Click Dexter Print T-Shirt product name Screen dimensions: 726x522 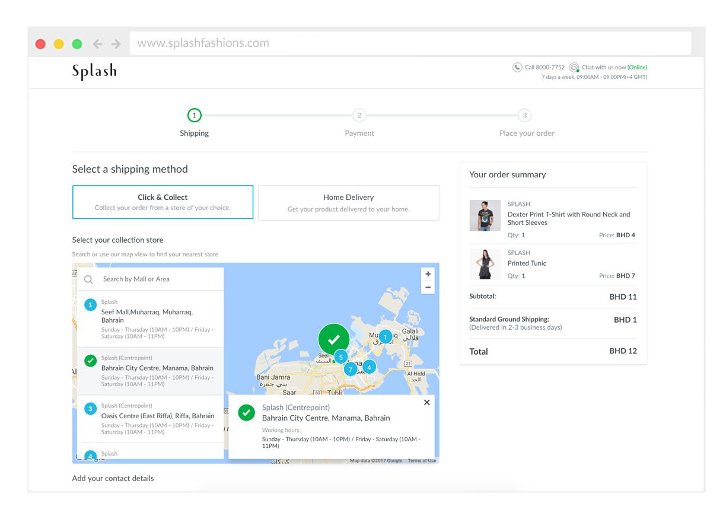[x=569, y=218]
